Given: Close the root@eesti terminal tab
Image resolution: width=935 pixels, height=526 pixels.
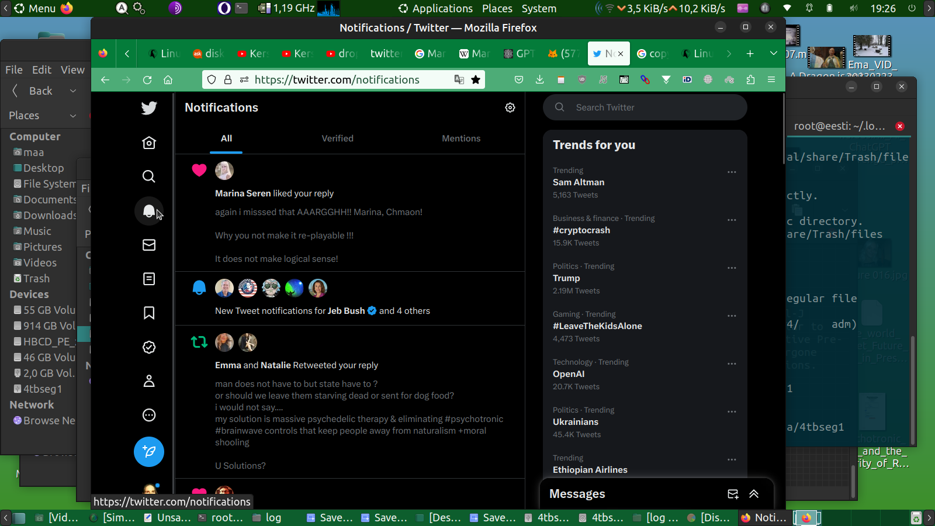Looking at the screenshot, I should [x=900, y=126].
